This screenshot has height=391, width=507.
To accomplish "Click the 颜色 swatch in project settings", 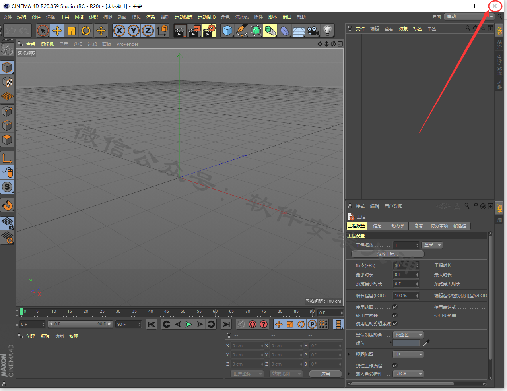I will click(406, 343).
